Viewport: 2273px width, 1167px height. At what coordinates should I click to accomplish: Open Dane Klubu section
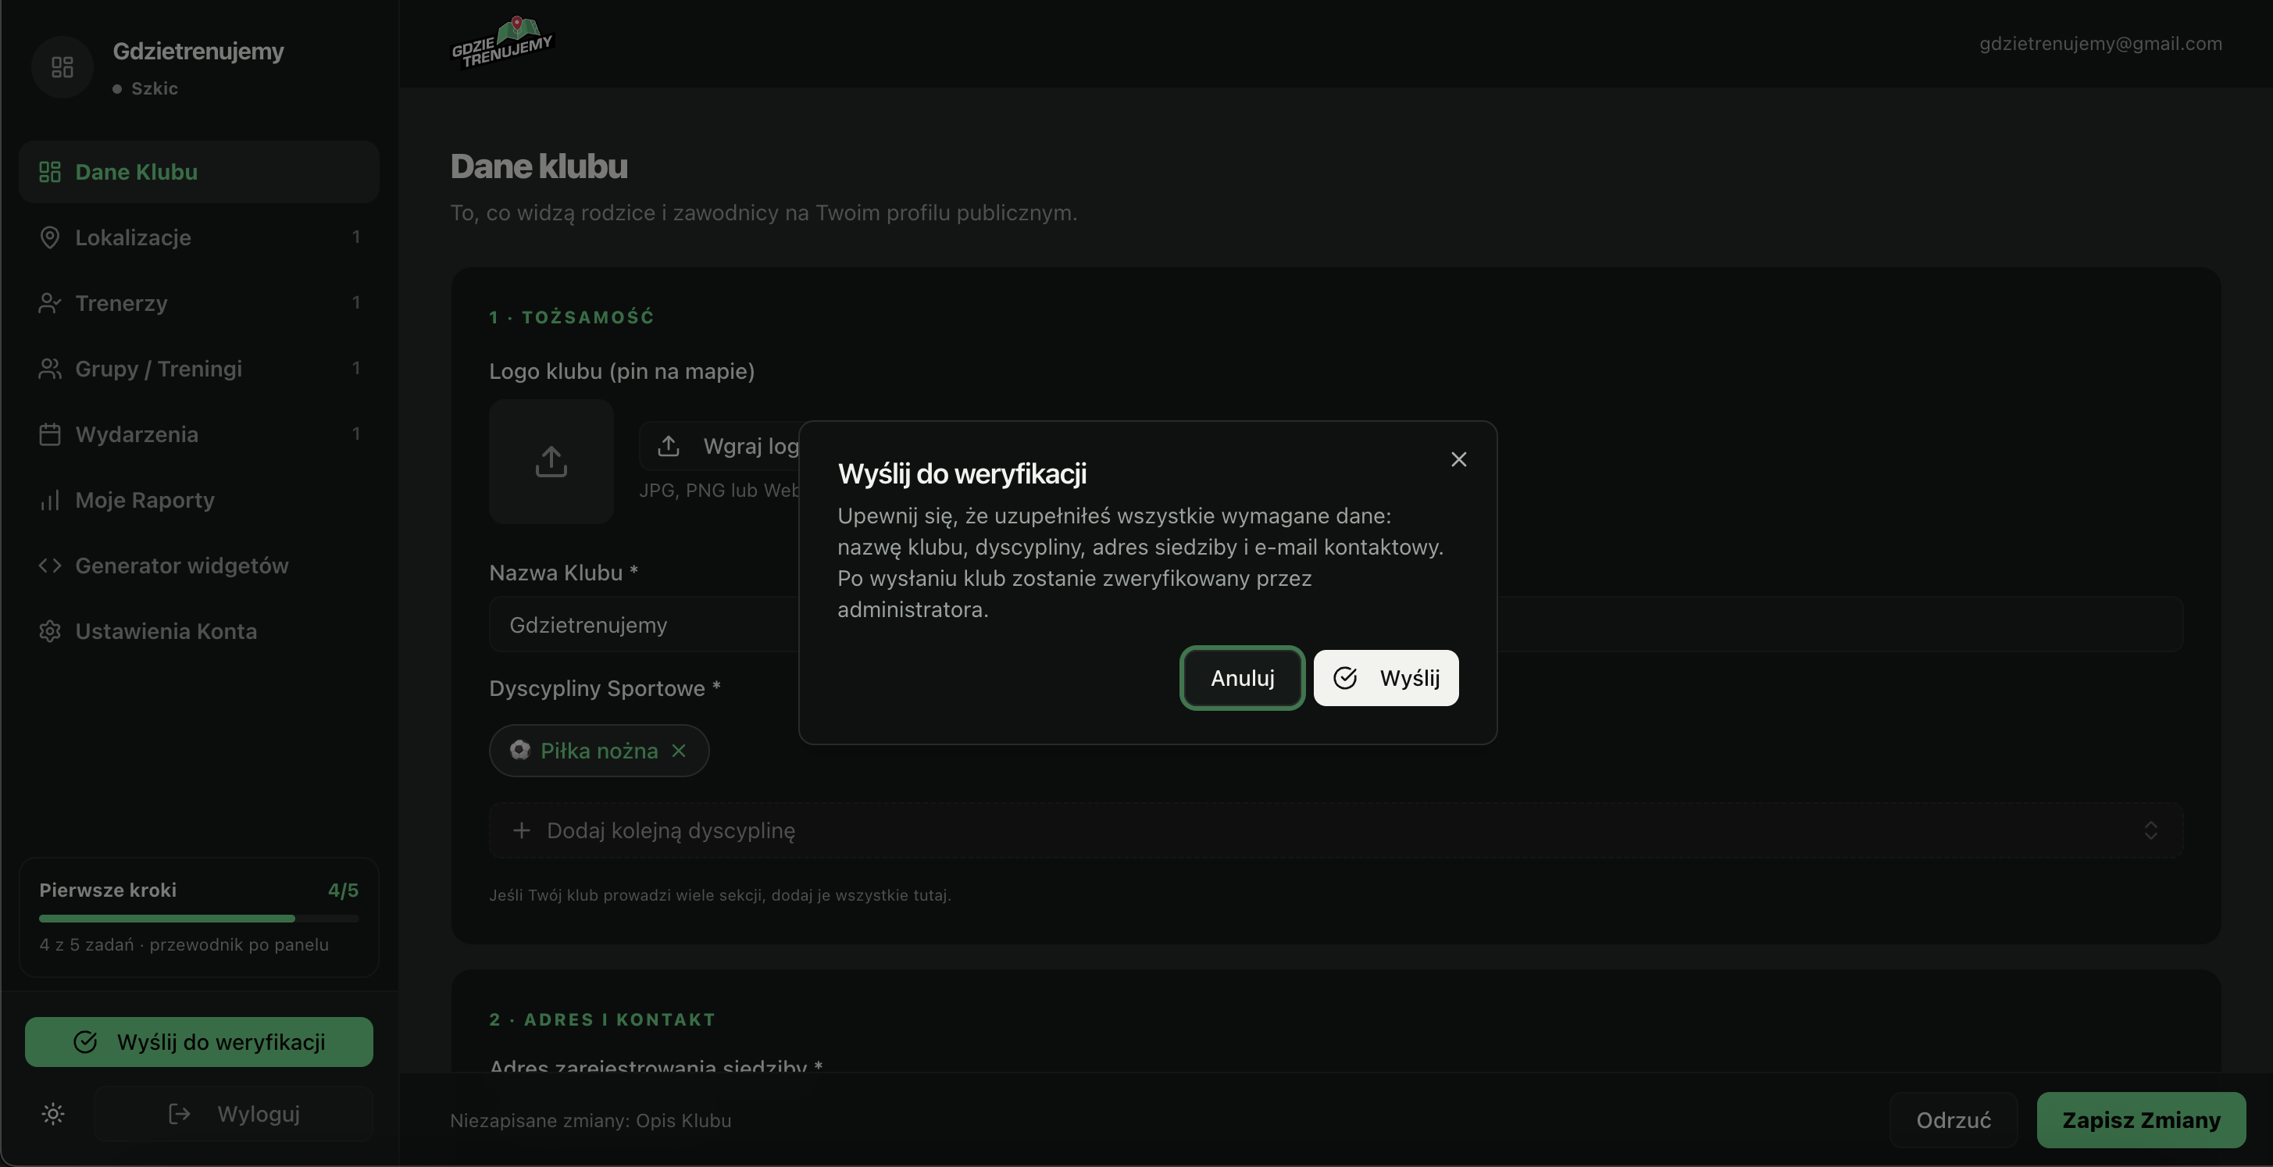[x=198, y=172]
